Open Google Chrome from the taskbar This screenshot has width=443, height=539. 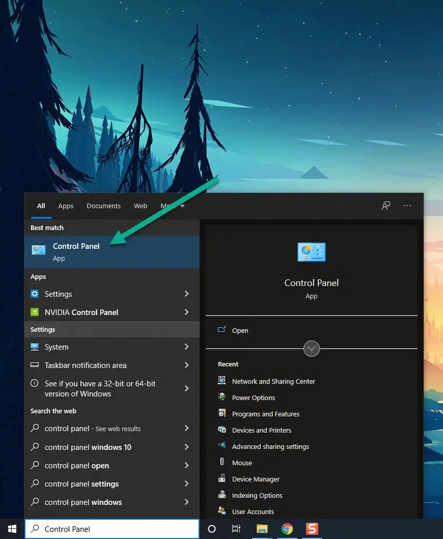287,528
